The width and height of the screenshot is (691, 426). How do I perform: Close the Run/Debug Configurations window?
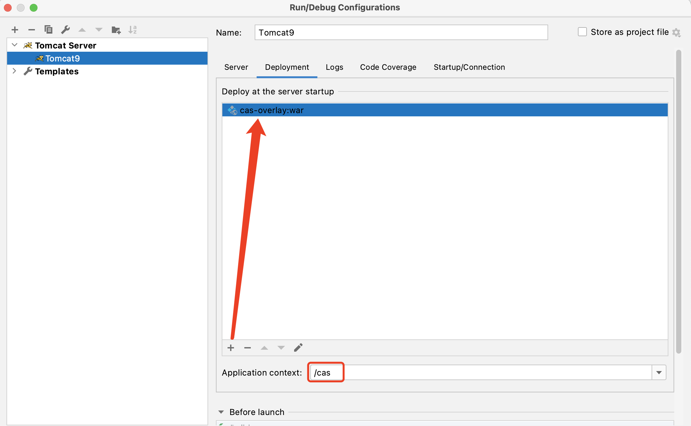pyautogui.click(x=8, y=7)
